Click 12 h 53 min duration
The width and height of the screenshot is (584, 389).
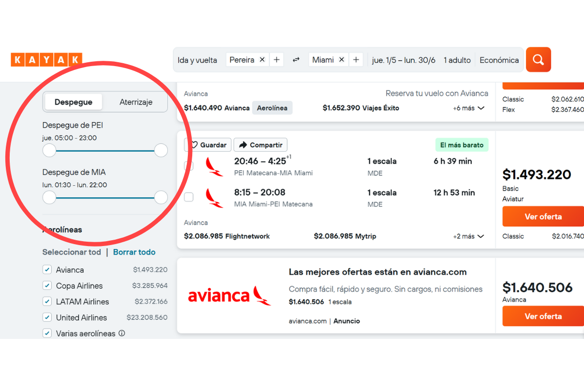(454, 193)
